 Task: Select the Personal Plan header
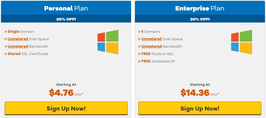click(x=66, y=8)
